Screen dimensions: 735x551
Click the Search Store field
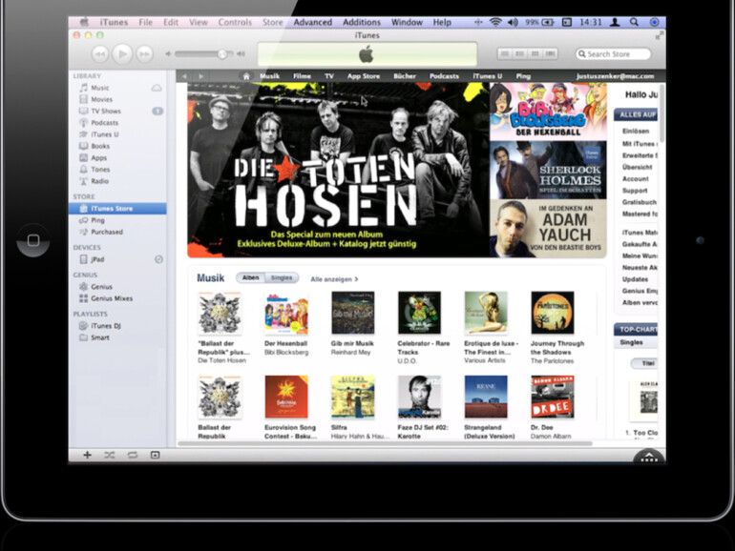point(613,54)
